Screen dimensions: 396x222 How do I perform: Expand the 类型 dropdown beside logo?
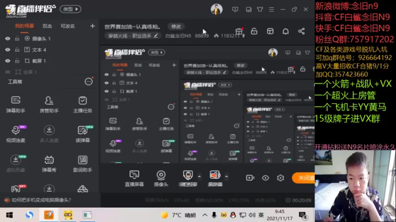point(70,9)
